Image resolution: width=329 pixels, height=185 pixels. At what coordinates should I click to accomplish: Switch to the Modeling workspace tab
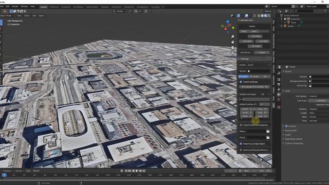54,7
